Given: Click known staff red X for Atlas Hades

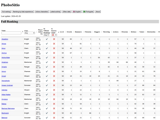Looking at the screenshot, I should pyautogui.click(x=54, y=95).
